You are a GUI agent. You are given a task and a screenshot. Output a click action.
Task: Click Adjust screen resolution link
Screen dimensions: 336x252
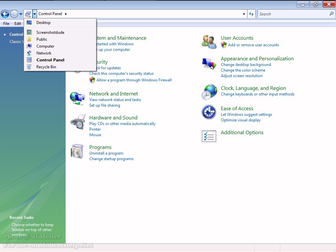[241, 76]
